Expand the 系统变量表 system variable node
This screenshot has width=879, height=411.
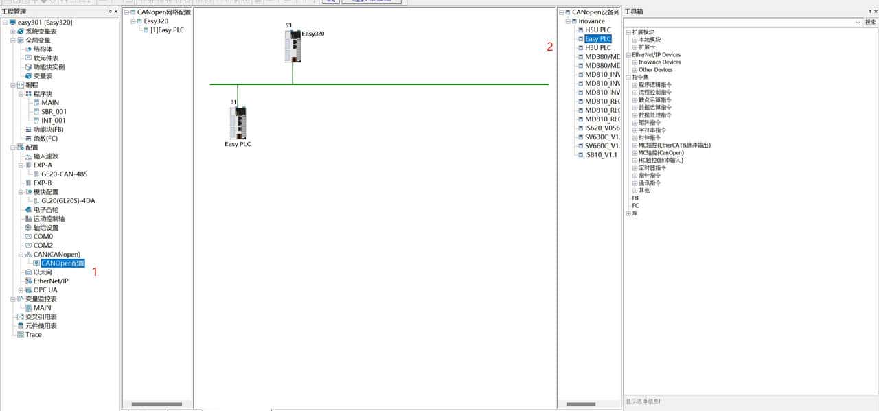pyautogui.click(x=13, y=32)
